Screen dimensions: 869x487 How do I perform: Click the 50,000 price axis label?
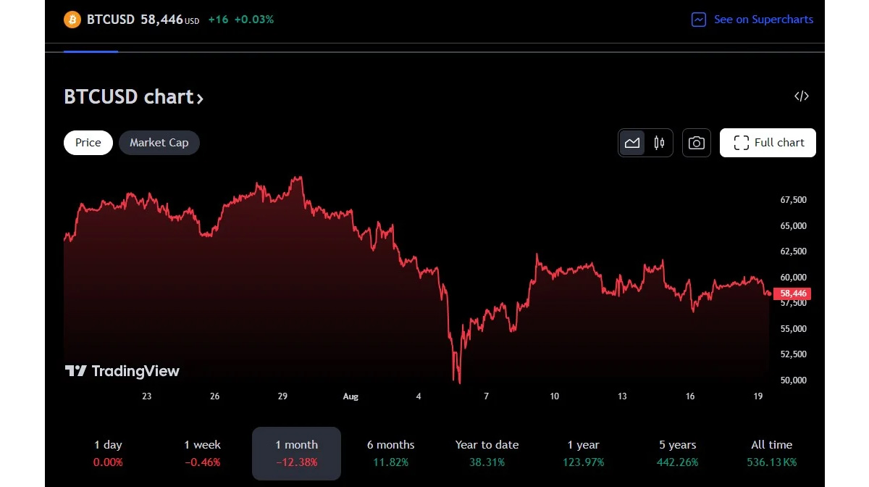pos(794,380)
